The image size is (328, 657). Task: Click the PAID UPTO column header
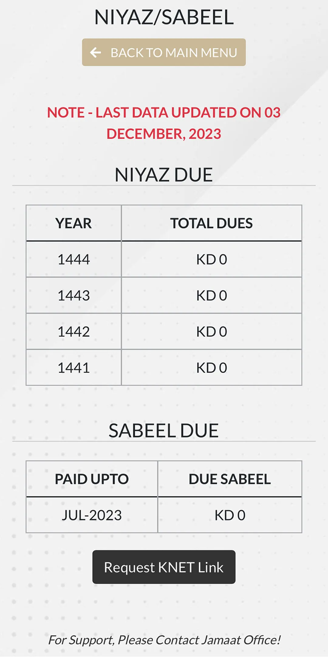pos(92,479)
